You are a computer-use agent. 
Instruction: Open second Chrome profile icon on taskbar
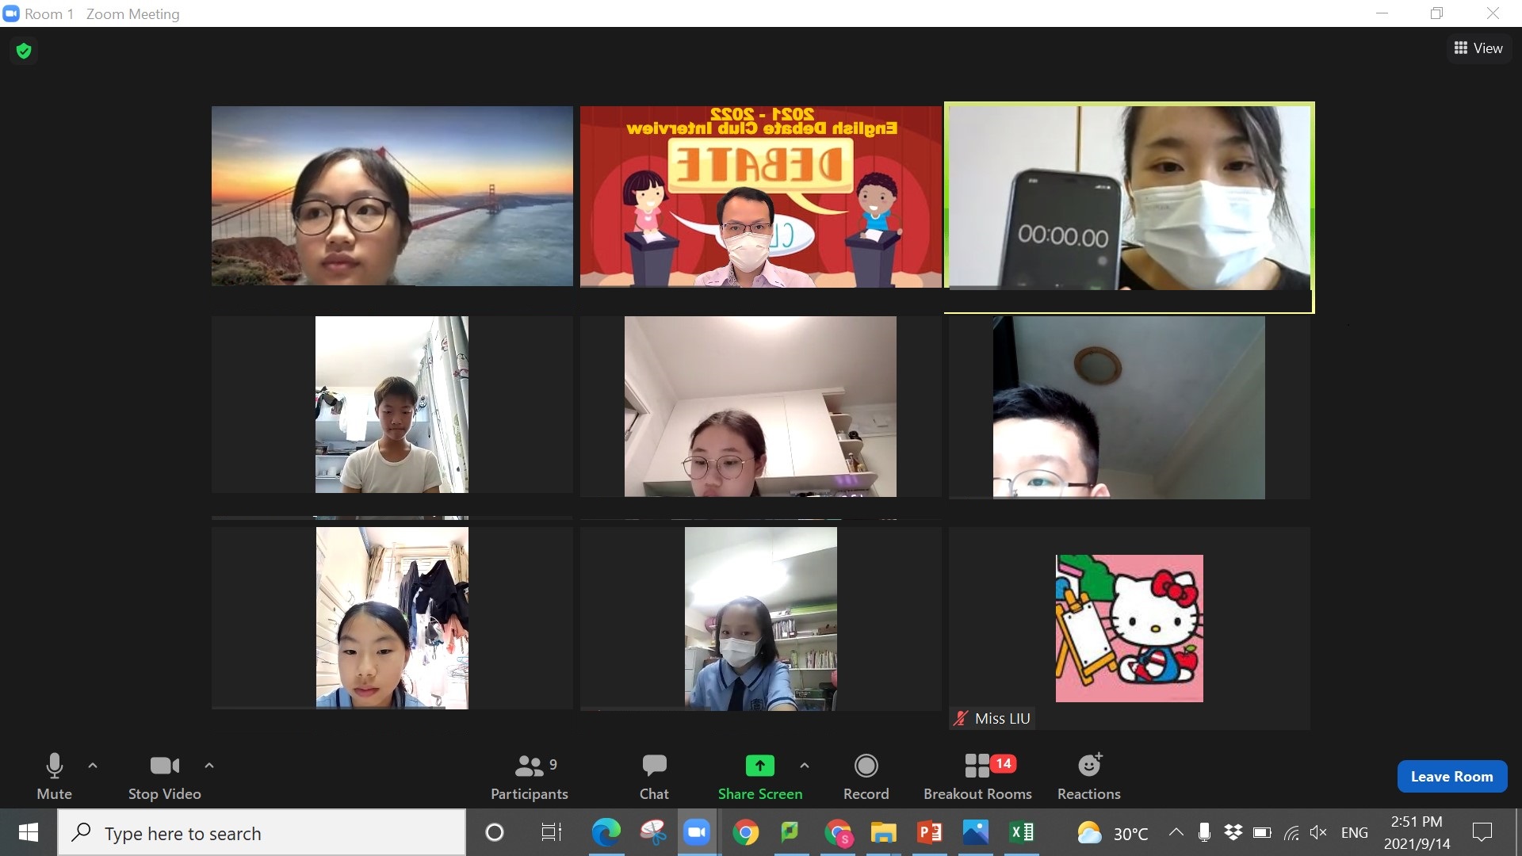(838, 832)
